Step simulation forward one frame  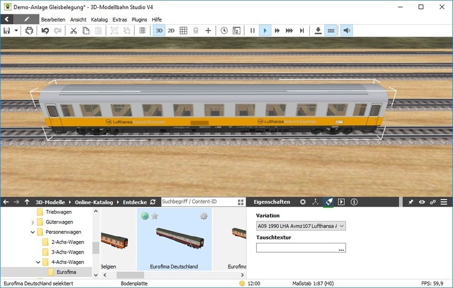[x=302, y=31]
